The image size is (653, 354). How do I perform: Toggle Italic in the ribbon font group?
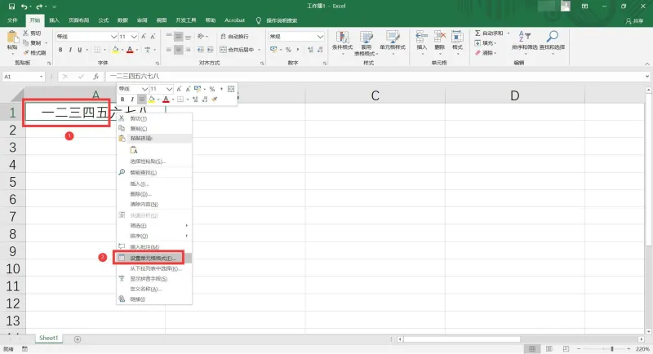(70, 50)
